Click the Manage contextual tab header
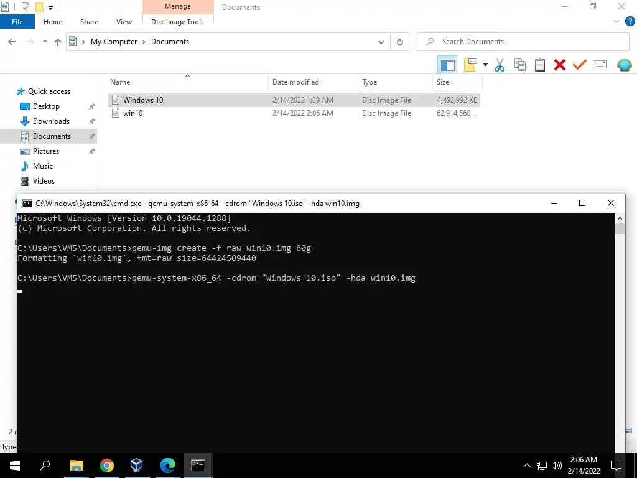 (178, 7)
